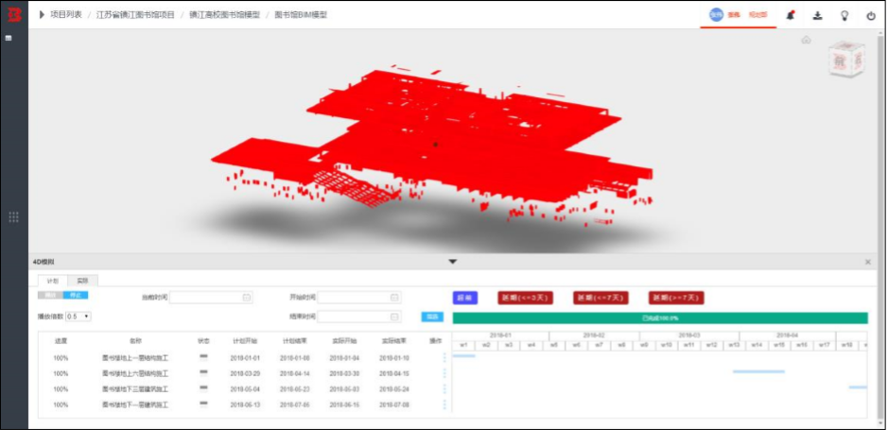The width and height of the screenshot is (888, 430).
Task: Open action dots for row starting 2018-03-29
Action: pos(444,373)
